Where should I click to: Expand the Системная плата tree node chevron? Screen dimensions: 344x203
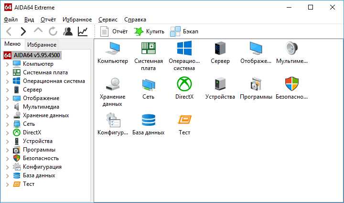point(7,72)
